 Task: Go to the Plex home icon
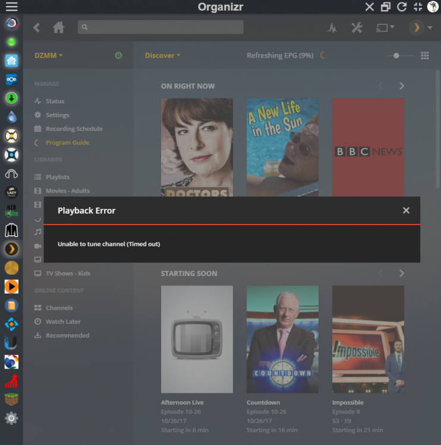pyautogui.click(x=59, y=27)
